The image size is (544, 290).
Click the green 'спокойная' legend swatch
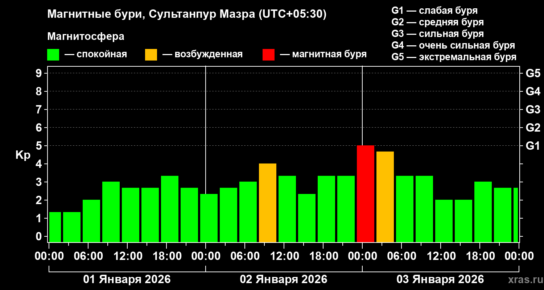coord(53,55)
